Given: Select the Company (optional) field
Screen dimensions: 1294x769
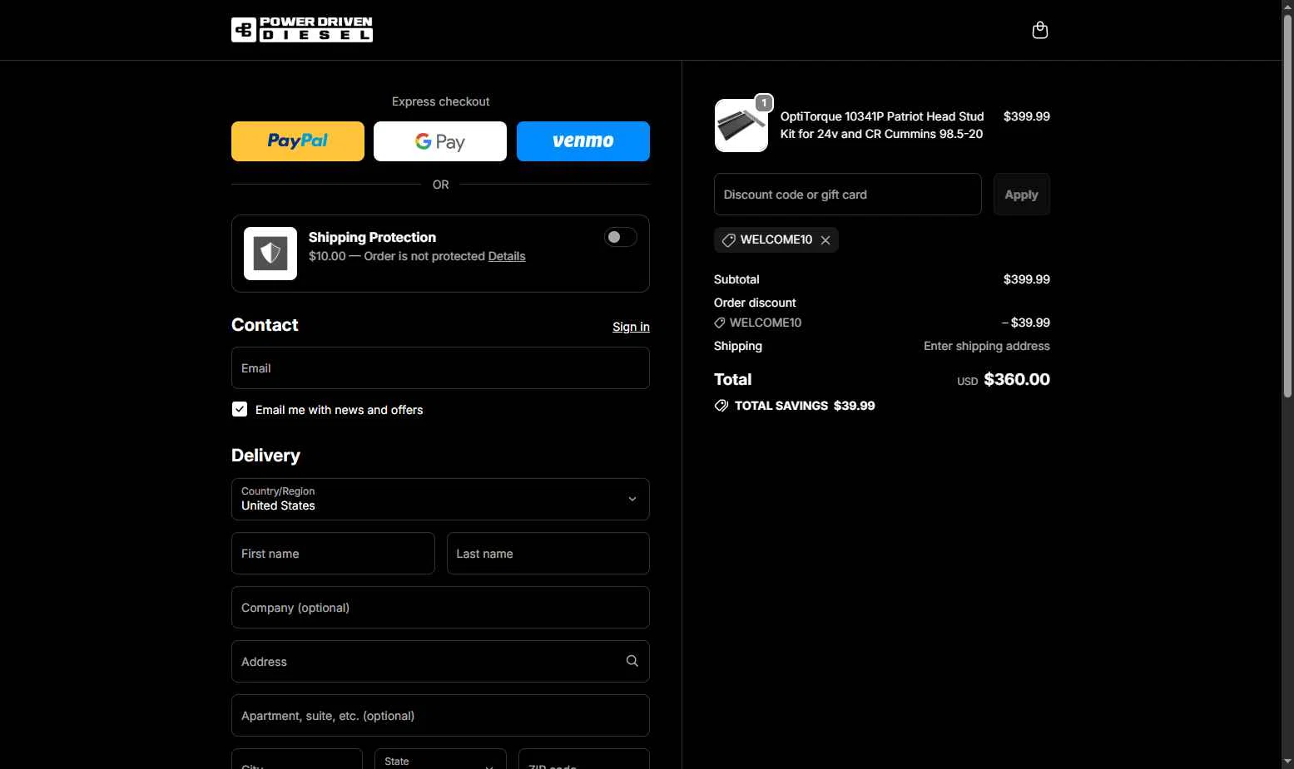Looking at the screenshot, I should tap(440, 608).
